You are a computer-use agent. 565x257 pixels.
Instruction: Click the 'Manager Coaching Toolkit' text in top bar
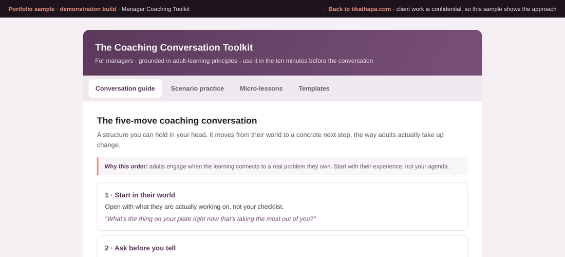156,9
